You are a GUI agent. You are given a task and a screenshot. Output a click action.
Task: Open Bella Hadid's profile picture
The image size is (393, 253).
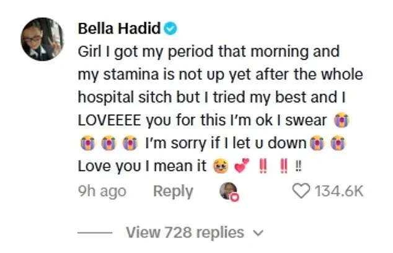(42, 39)
